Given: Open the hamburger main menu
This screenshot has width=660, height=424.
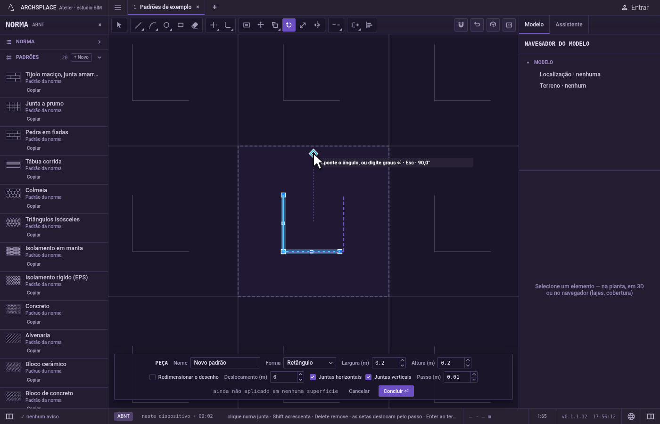Looking at the screenshot, I should click(118, 8).
